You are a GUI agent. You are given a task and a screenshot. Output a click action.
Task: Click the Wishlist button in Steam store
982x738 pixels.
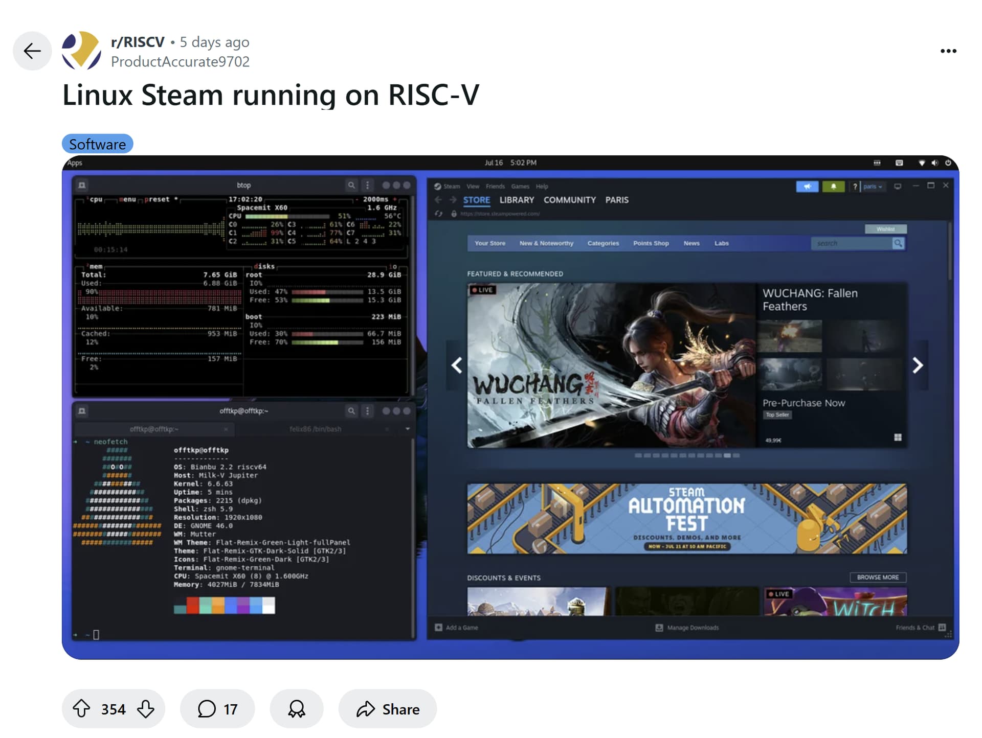886,229
